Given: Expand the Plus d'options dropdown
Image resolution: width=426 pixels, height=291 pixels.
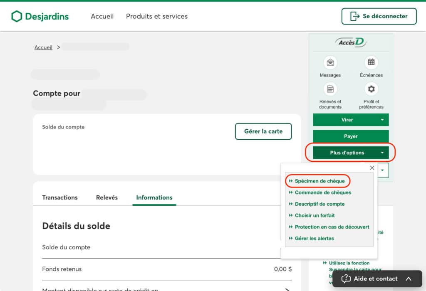Looking at the screenshot, I should 351,153.
